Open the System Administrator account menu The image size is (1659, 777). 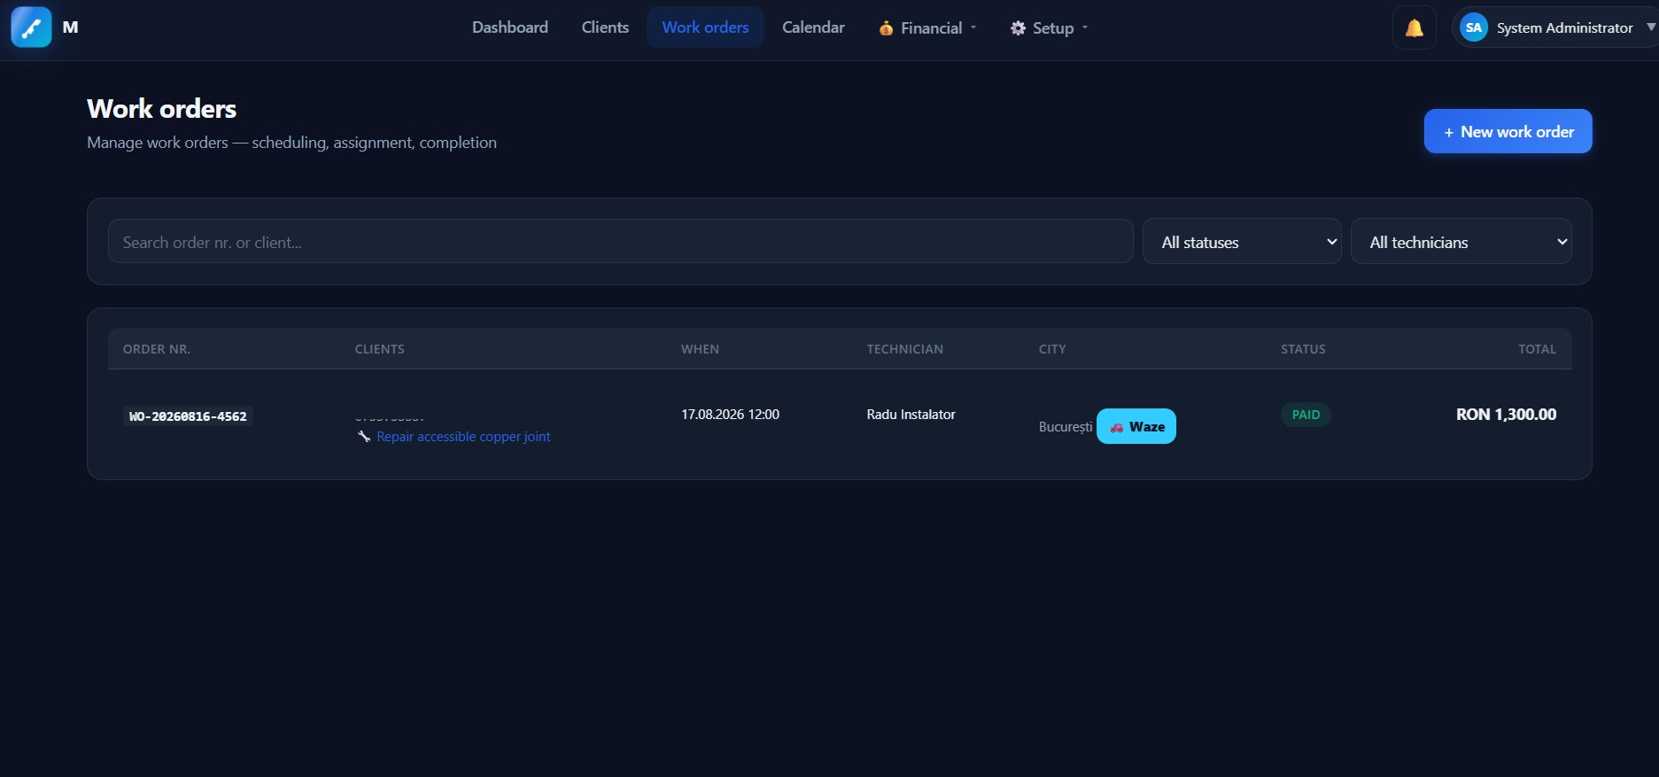[1557, 27]
